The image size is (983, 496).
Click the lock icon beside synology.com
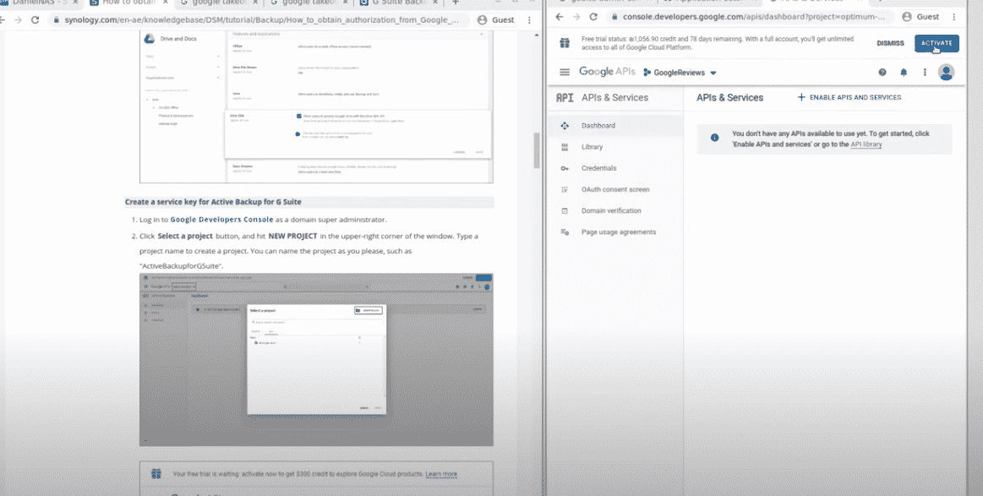coord(57,20)
